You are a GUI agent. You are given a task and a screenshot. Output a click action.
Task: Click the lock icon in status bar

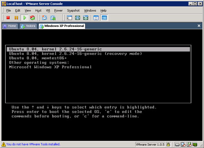(x=169, y=144)
